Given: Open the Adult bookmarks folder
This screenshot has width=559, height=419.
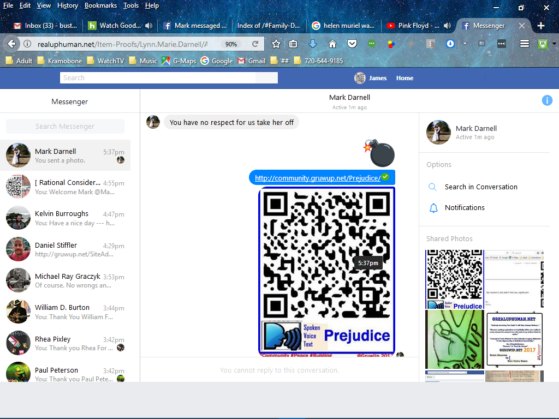Looking at the screenshot, I should click(x=19, y=61).
